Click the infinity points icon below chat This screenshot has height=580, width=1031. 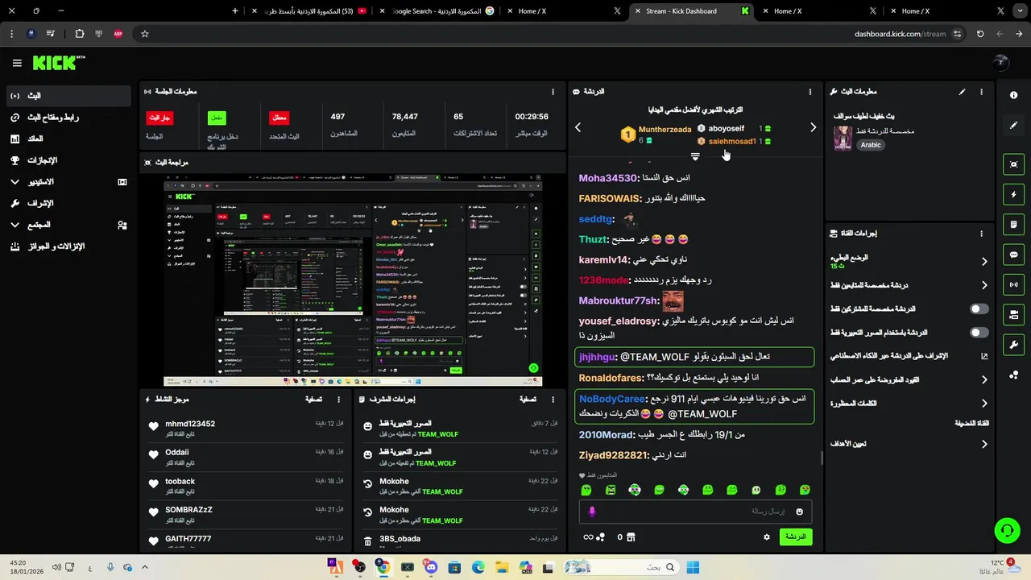pos(594,536)
